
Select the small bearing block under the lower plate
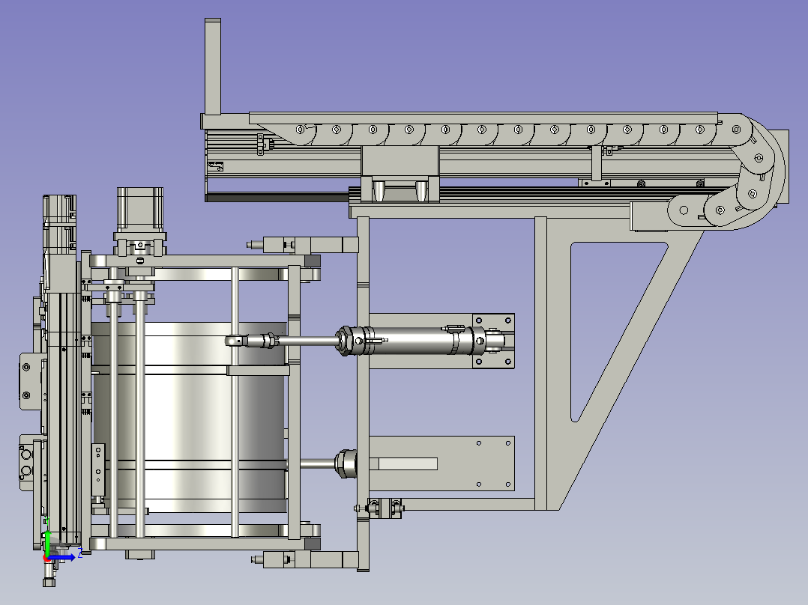(384, 508)
